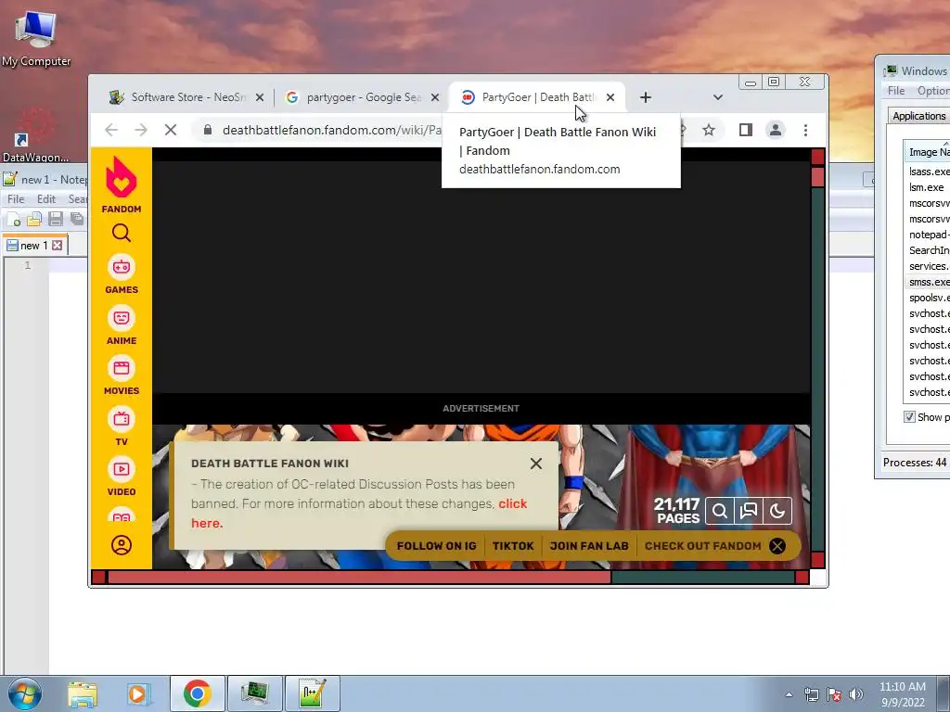Search the wiki via magnifier next to 21,117 Pages
Image resolution: width=950 pixels, height=712 pixels.
(720, 511)
